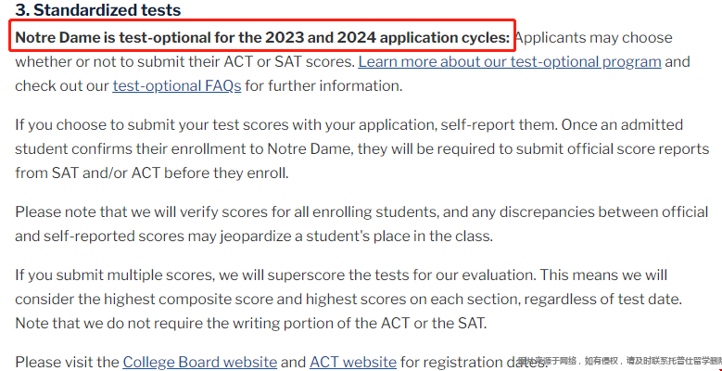Click the paragraph starting 'Please note that we will verify'
The height and width of the screenshot is (371, 722).
(x=361, y=224)
